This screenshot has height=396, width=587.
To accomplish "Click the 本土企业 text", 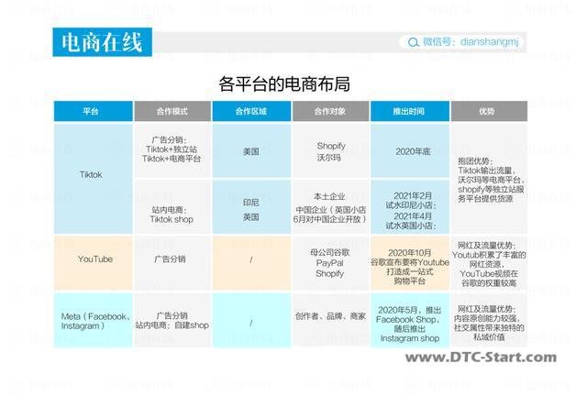I will coord(329,196).
